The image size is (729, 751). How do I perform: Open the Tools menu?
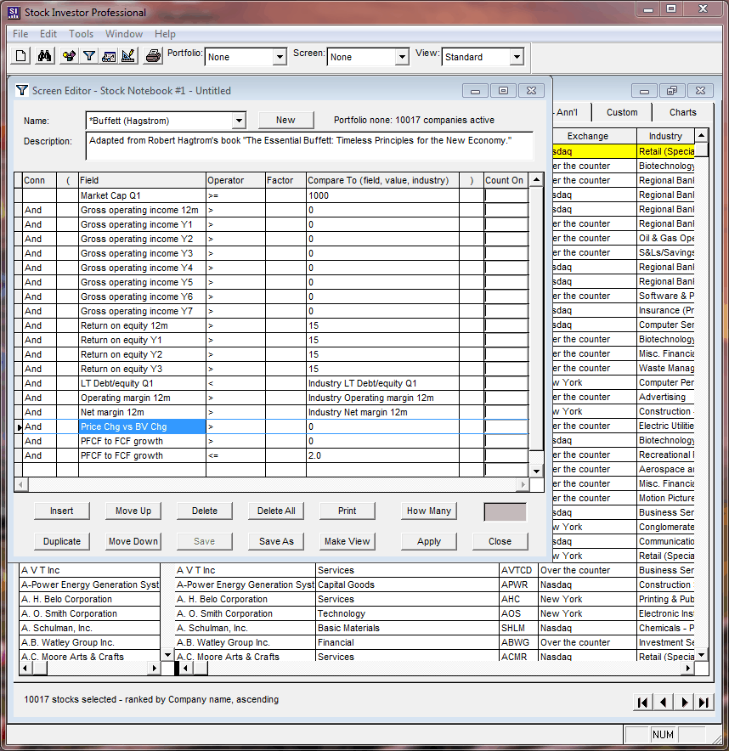pyautogui.click(x=82, y=34)
